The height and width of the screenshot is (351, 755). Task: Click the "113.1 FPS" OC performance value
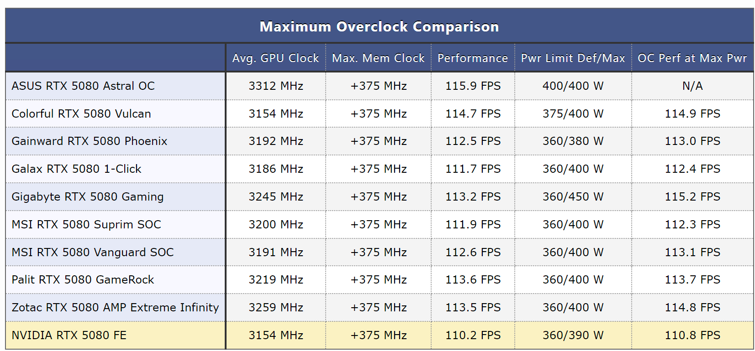692,252
